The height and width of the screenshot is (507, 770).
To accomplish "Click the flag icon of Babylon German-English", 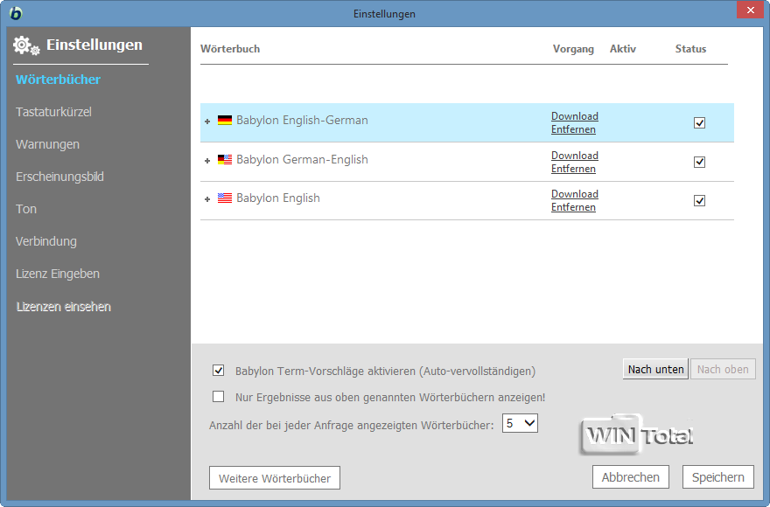I will coord(225,160).
